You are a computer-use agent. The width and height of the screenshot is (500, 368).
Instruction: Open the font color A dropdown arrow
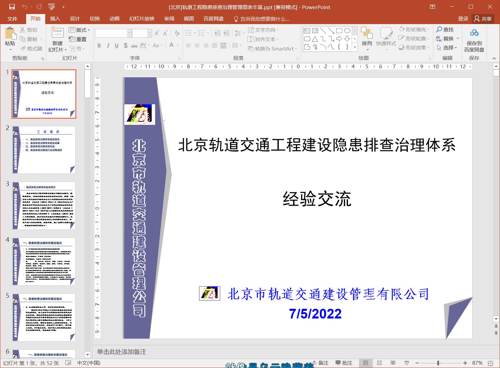178,45
